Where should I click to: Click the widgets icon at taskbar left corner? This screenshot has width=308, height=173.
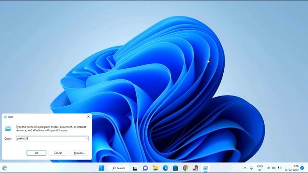click(4, 168)
